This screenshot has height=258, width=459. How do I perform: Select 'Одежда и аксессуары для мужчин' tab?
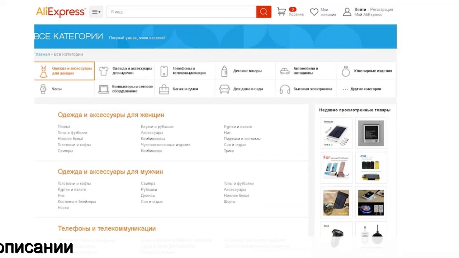[124, 71]
